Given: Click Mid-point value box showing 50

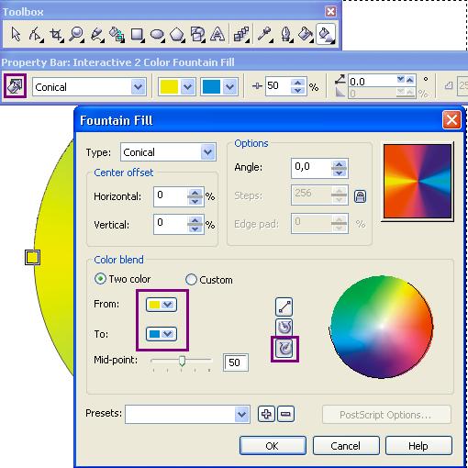Looking at the screenshot, I should [235, 362].
